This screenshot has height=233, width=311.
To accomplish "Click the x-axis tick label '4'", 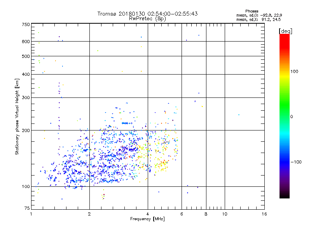I will click(x=148, y=214).
